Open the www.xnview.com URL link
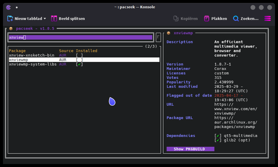278x167 pixels. 236,109
